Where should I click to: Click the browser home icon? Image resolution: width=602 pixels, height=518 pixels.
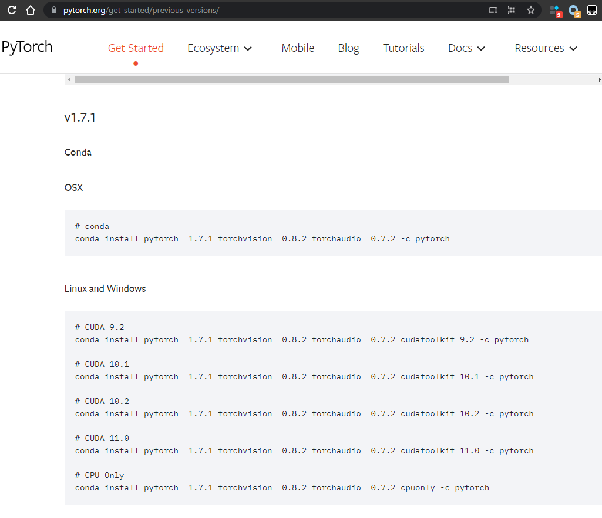pyautogui.click(x=30, y=10)
